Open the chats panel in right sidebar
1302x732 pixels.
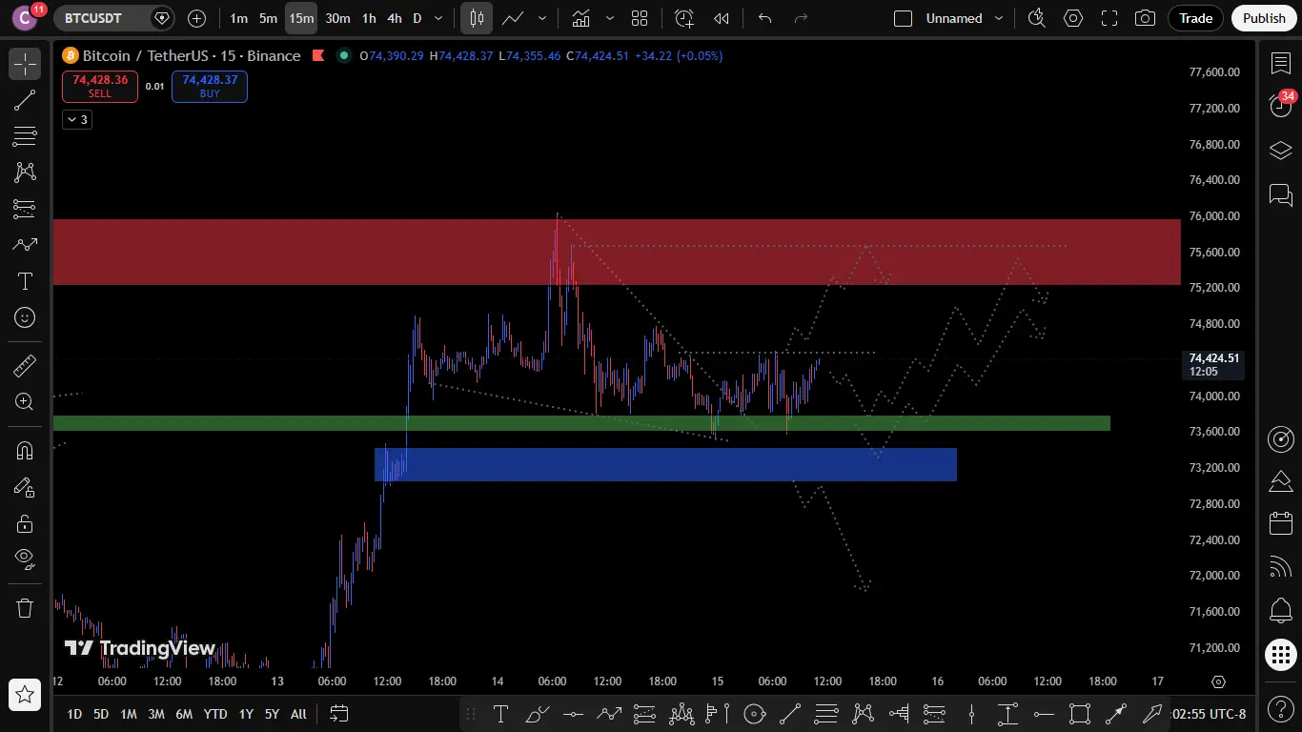[x=1281, y=195]
